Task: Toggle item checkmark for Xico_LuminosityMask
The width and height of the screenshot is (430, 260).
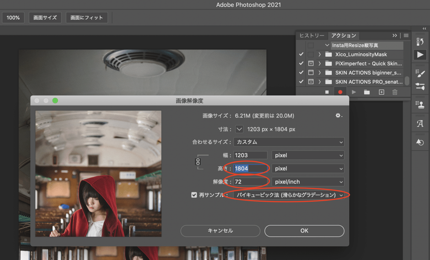Action: point(301,55)
